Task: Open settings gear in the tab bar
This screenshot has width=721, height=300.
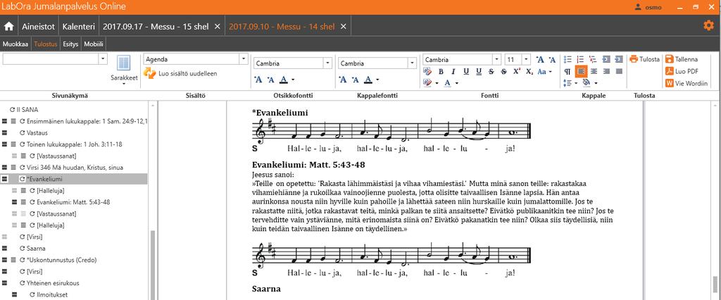Action: click(x=709, y=26)
